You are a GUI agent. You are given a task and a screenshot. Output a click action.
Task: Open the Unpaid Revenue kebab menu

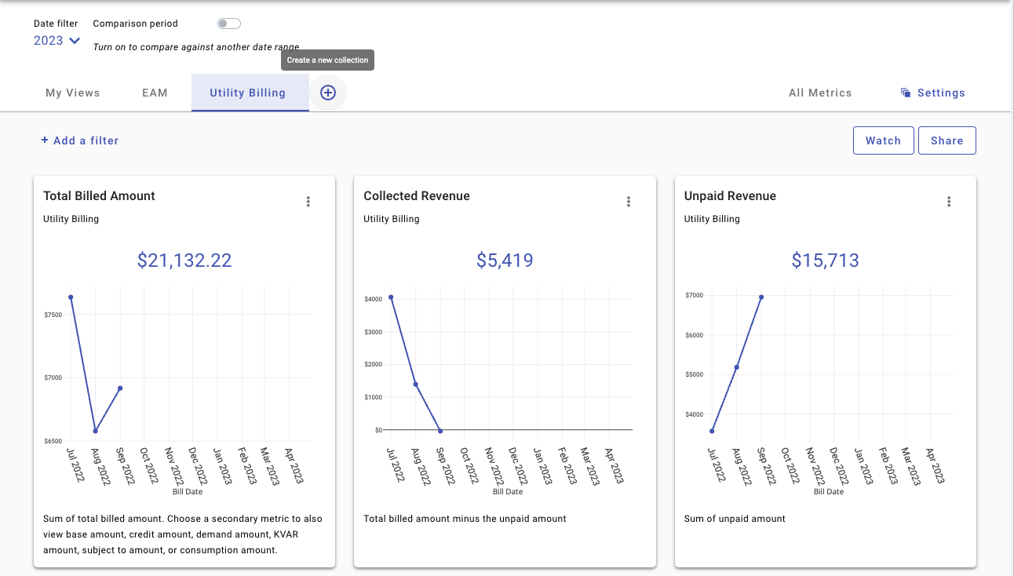point(949,201)
